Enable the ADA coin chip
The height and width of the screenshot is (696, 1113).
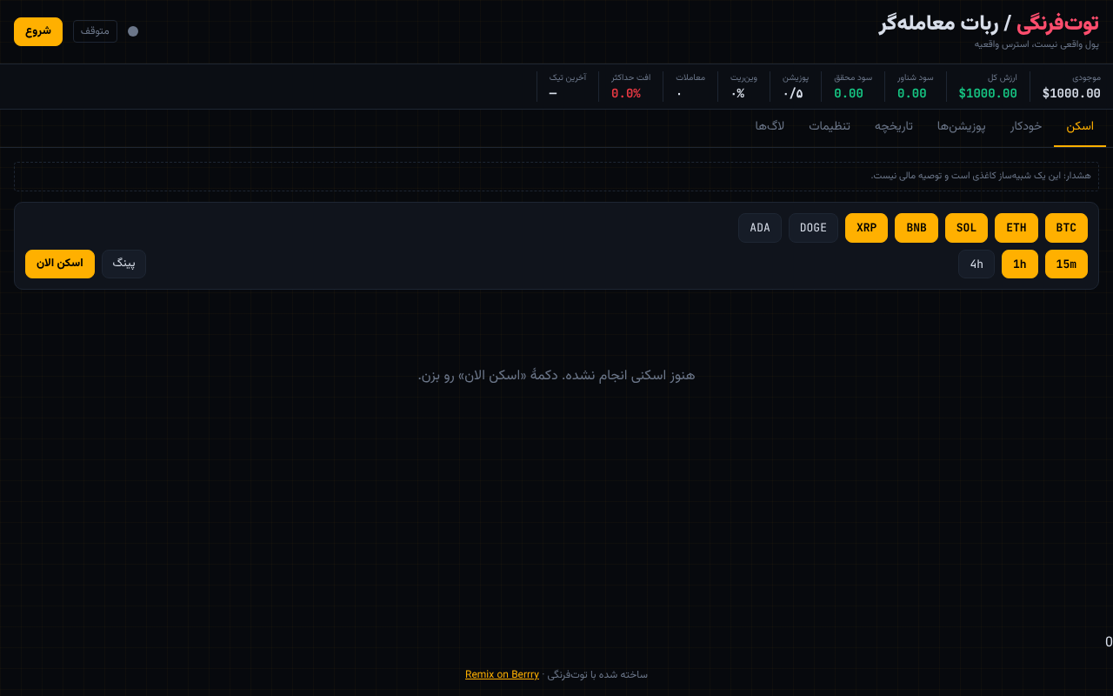point(760,228)
